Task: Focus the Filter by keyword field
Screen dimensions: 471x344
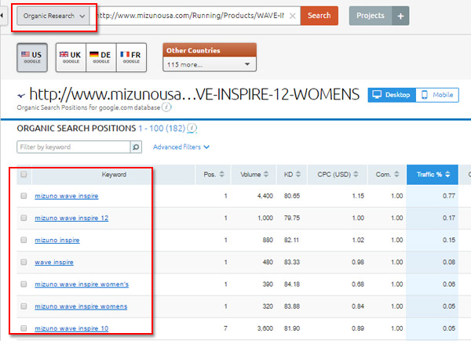Action: click(74, 147)
